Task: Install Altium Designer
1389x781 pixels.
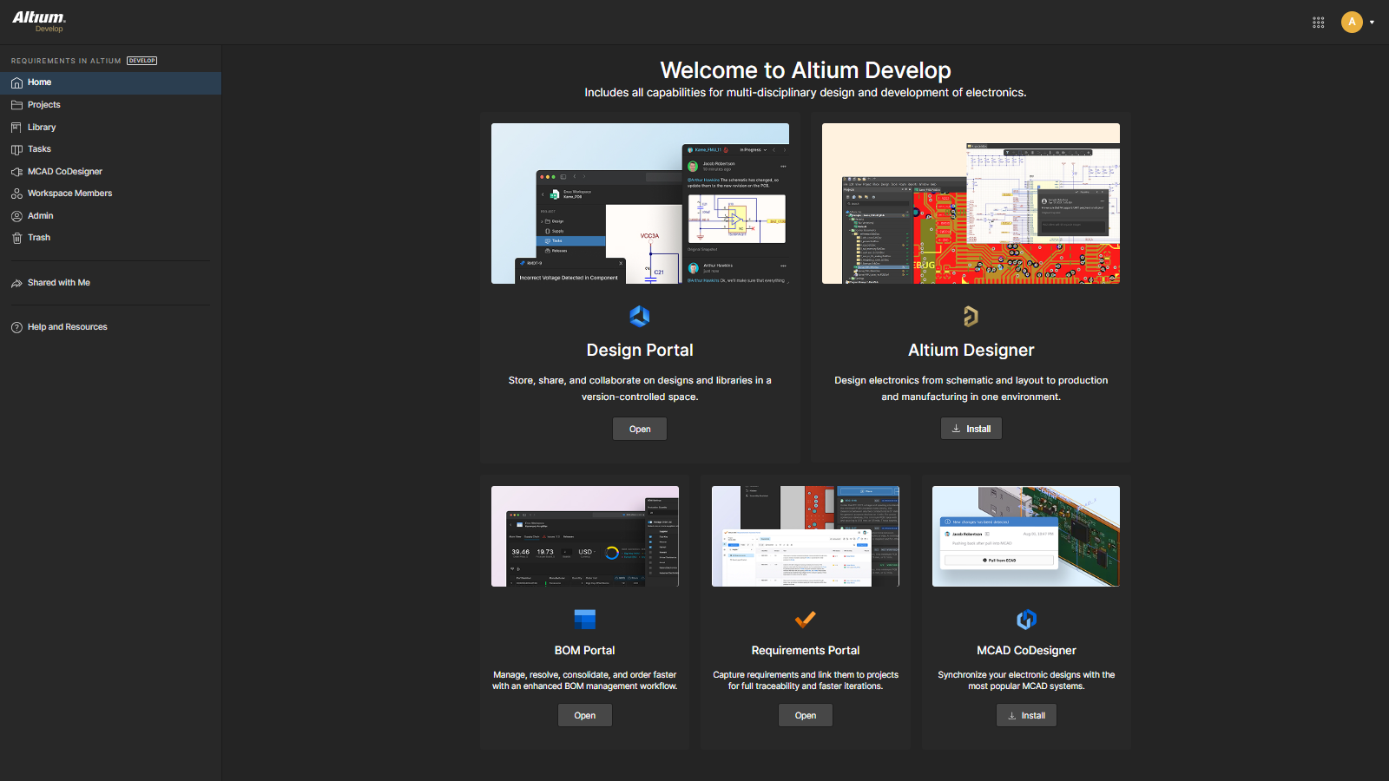Action: pyautogui.click(x=971, y=429)
